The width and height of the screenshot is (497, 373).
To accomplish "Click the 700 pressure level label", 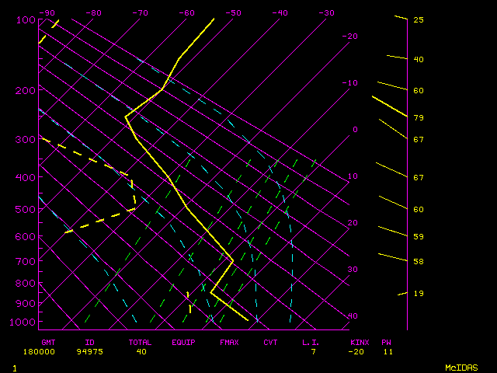I will [23, 261].
